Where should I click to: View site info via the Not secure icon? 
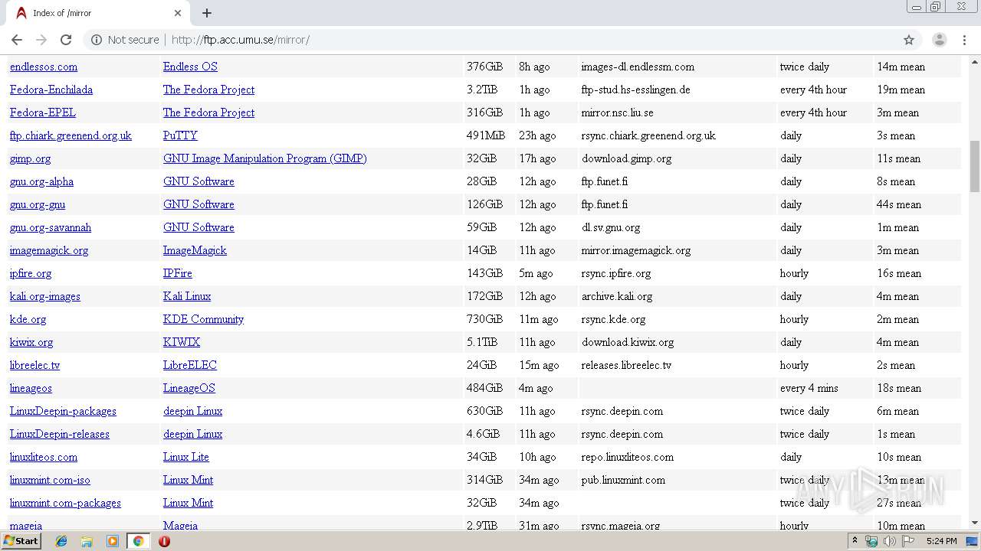click(x=97, y=40)
